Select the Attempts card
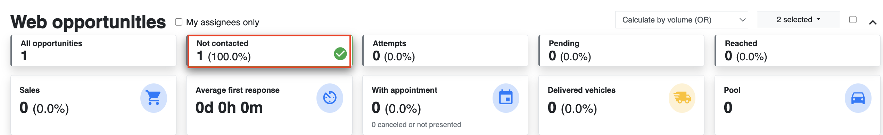The image size is (883, 135). click(x=445, y=51)
